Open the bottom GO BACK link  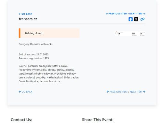(x=26, y=92)
